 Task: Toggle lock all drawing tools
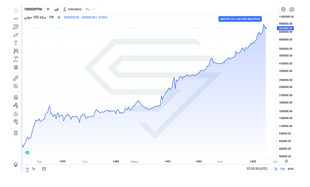point(16,114)
